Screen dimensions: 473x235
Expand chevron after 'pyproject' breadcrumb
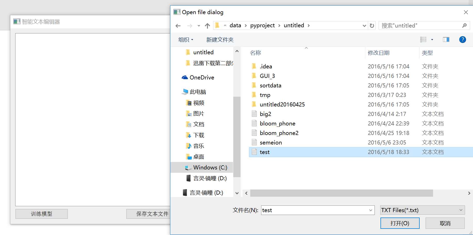coord(279,25)
